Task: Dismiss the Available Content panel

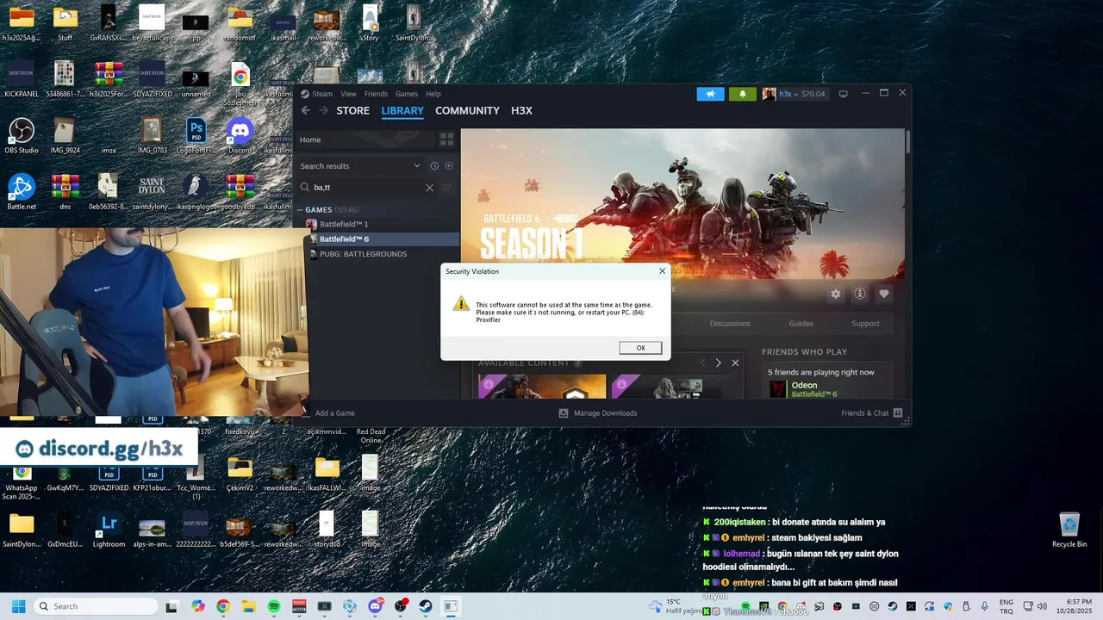Action: coord(735,363)
